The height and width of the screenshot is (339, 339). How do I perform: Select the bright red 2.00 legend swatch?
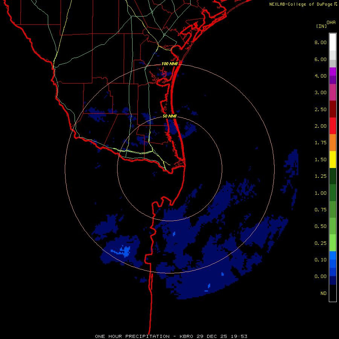(x=333, y=126)
